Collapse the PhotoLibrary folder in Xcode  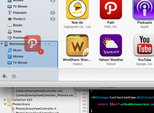5,104
